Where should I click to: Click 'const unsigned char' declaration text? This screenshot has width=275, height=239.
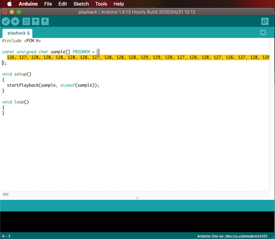[x=25, y=51]
